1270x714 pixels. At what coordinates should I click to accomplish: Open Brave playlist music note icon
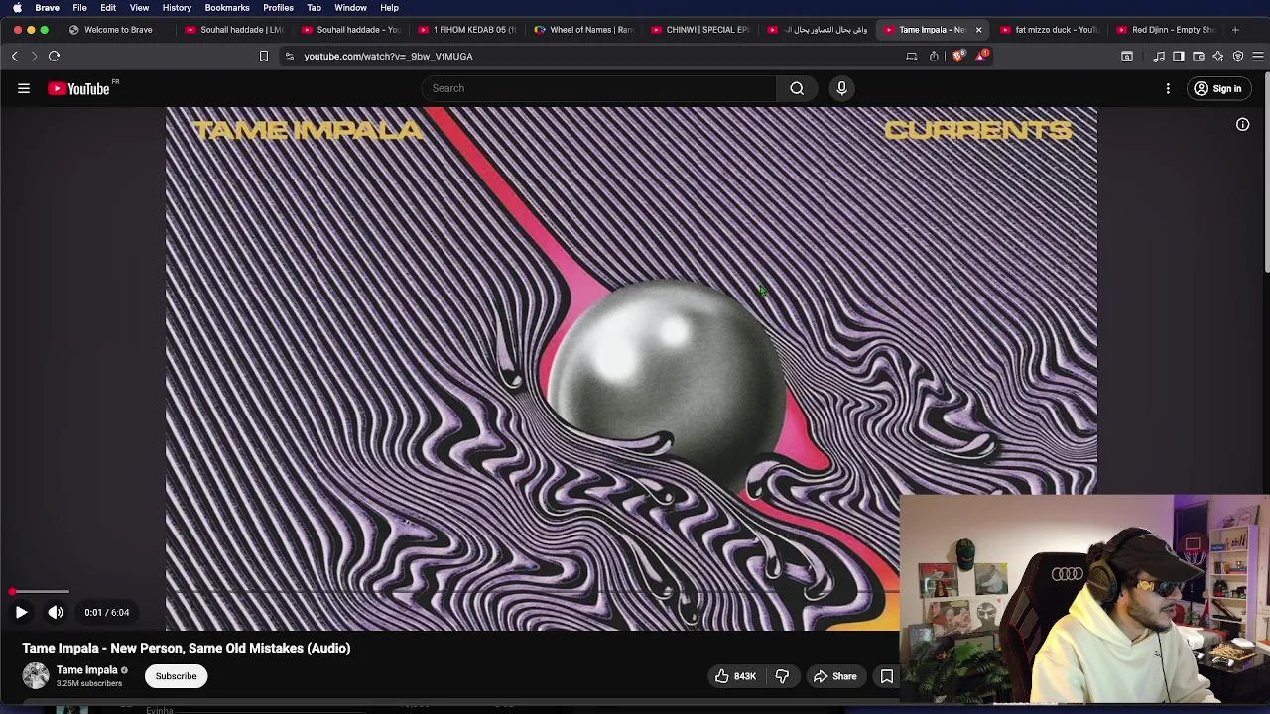coord(1159,57)
